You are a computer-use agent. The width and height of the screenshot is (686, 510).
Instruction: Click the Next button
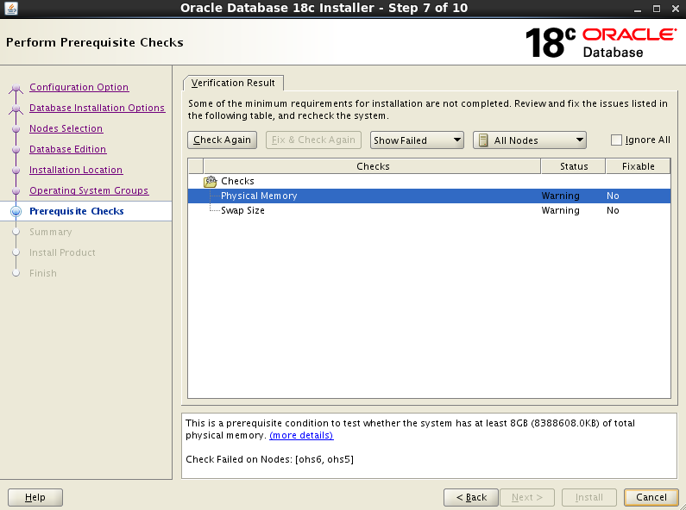(x=527, y=497)
